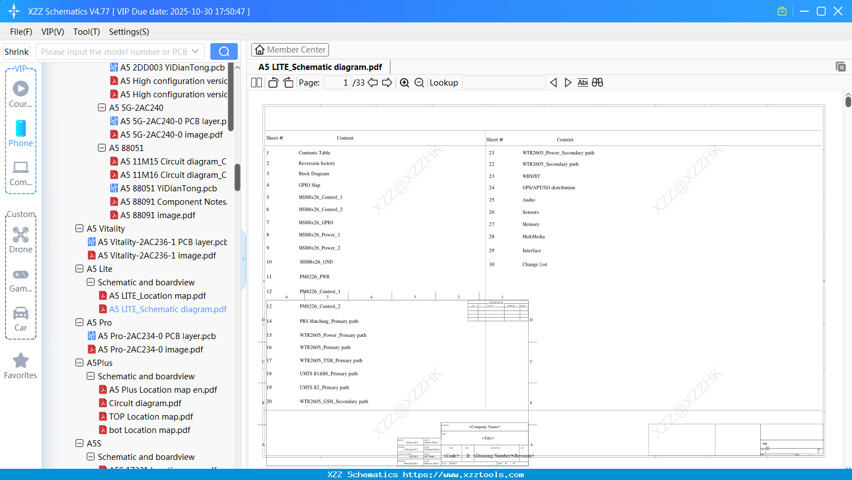852x480 pixels.
Task: Click the panel splitter collapse handle
Action: 243,259
